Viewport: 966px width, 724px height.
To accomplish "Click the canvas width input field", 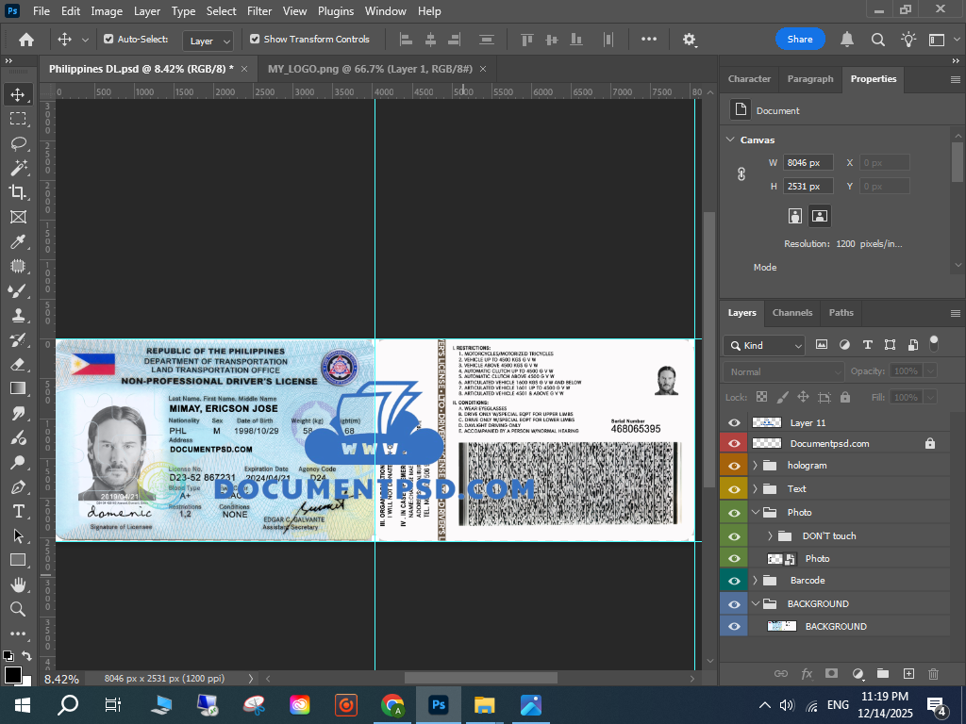I will [808, 162].
